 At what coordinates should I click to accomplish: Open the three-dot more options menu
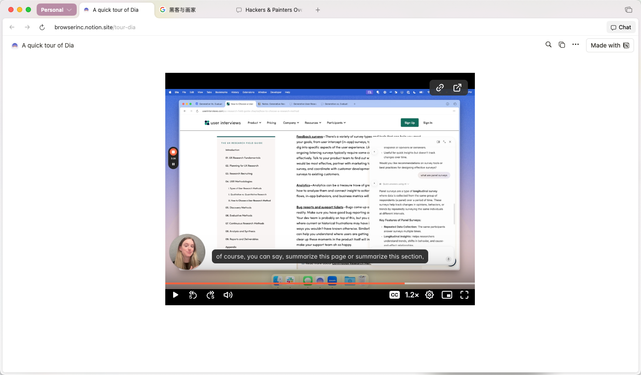click(x=576, y=44)
